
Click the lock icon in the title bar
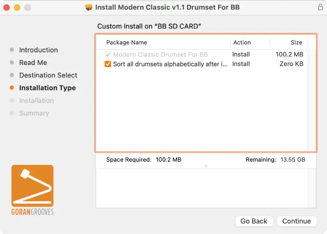pos(320,7)
